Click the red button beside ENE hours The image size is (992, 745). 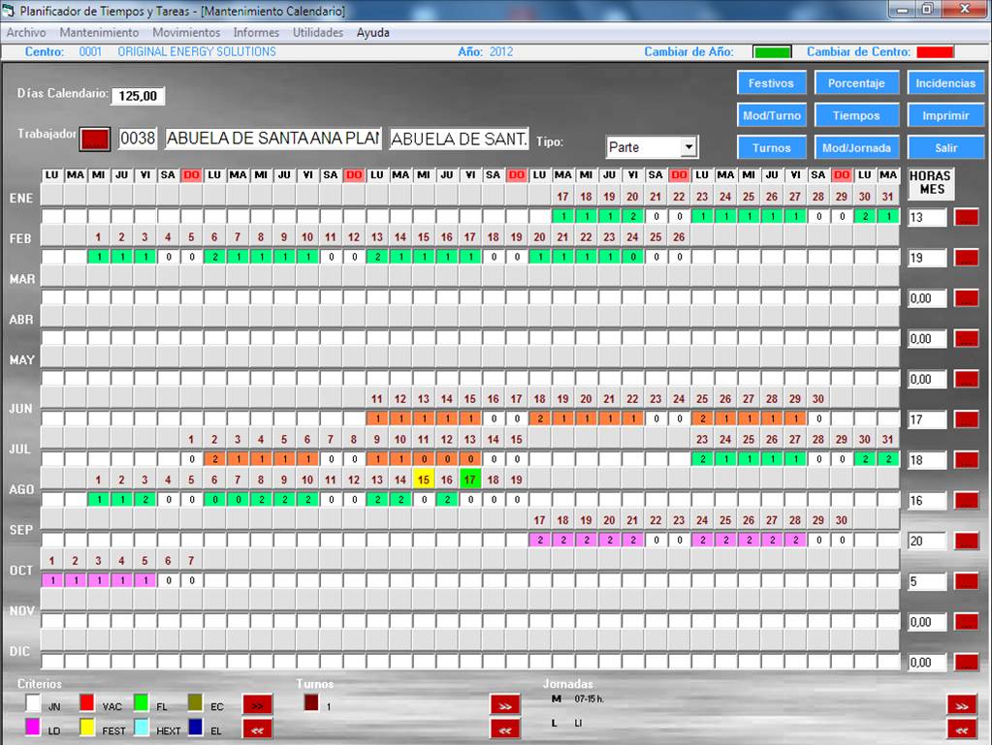pyautogui.click(x=966, y=217)
